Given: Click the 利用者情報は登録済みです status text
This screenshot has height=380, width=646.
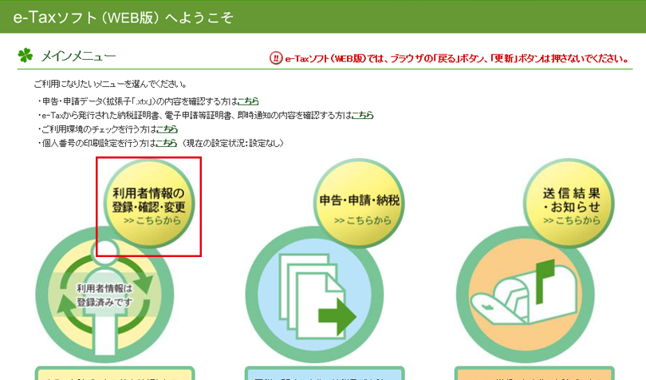Looking at the screenshot, I should [104, 295].
